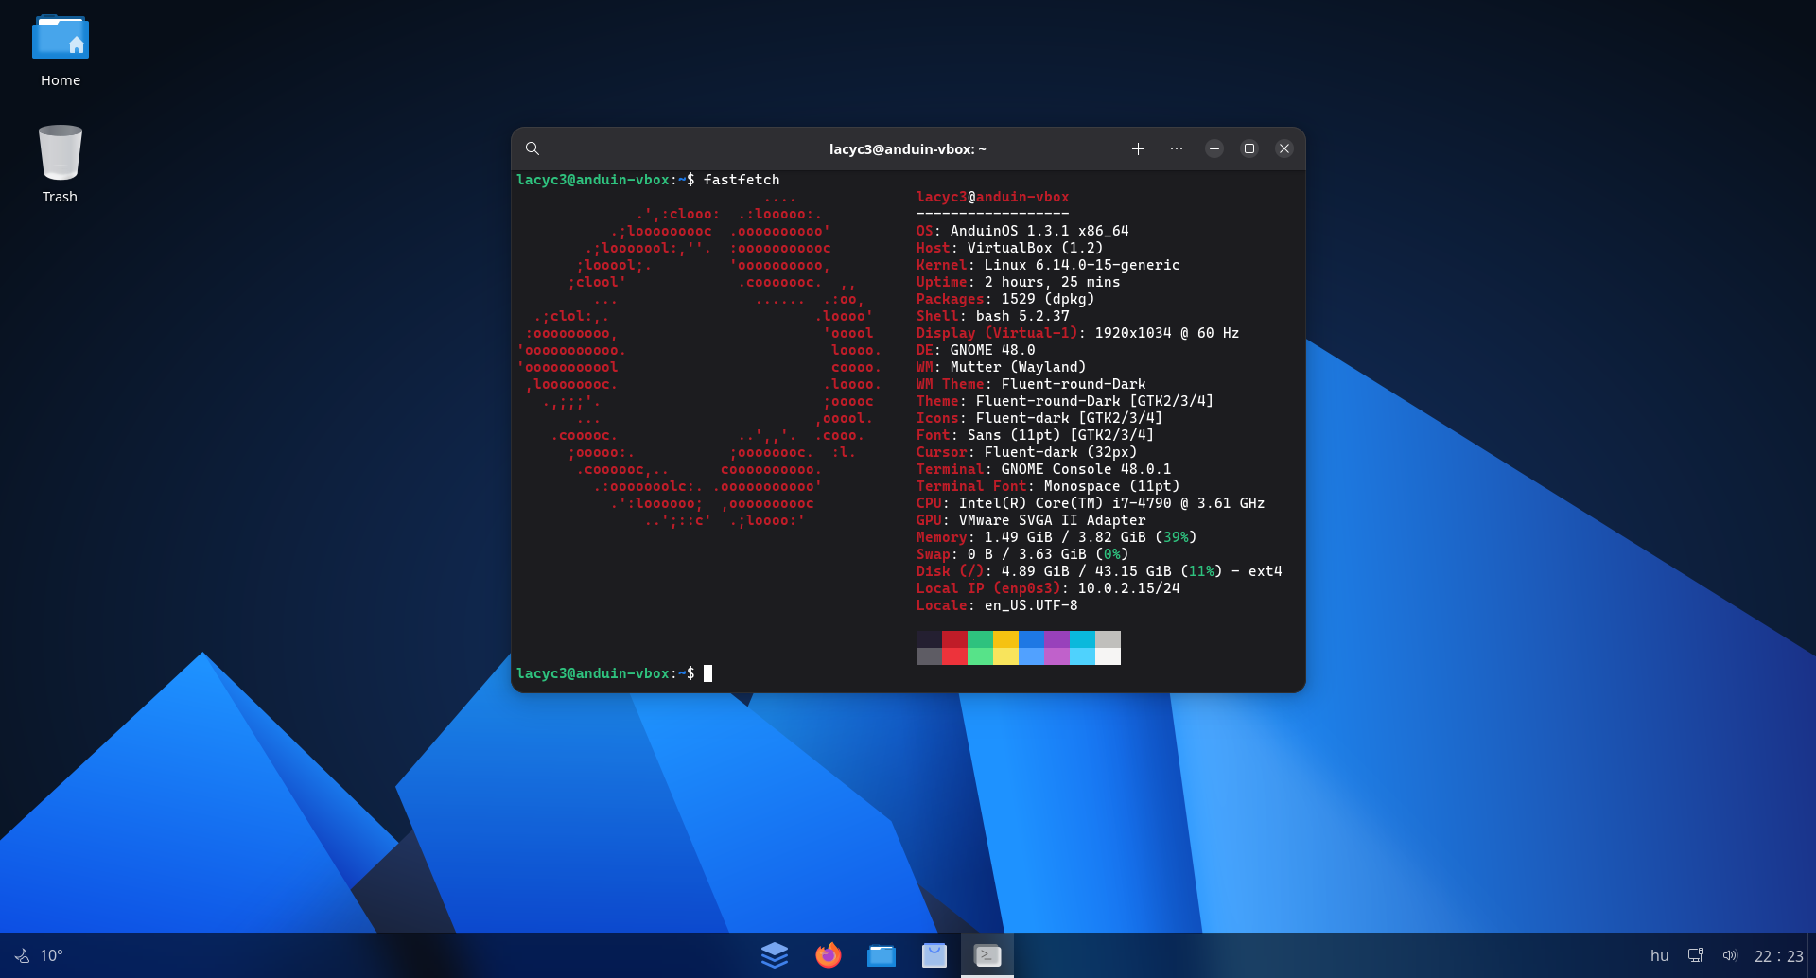The image size is (1816, 978).
Task: Click the DE: GNOME 48.0 line
Action: point(975,350)
